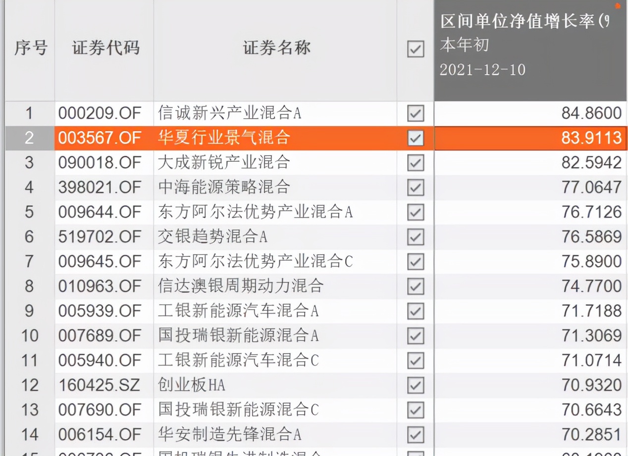This screenshot has height=456, width=628.
Task: Open fund name 华安制造先锋混合A
Action: [230, 435]
